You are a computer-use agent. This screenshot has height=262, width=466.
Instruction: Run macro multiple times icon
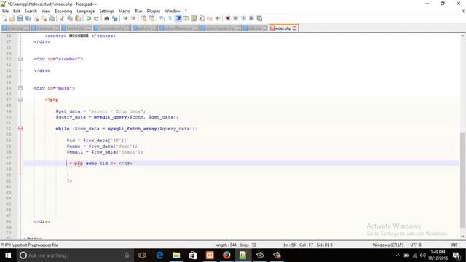pos(251,18)
